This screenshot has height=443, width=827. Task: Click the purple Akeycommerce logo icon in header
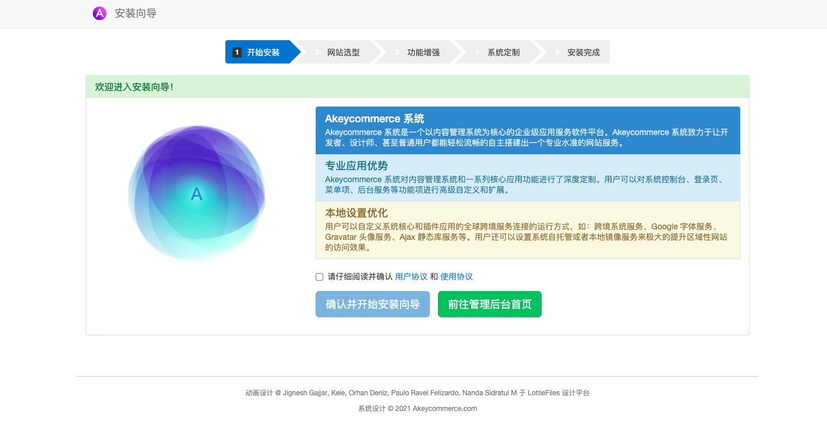tap(100, 13)
